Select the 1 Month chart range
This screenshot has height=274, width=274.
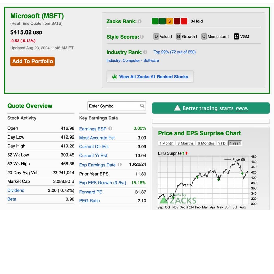[x=166, y=143]
